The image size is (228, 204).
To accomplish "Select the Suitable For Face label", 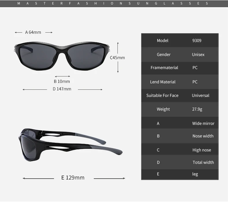I will click(x=162, y=96).
